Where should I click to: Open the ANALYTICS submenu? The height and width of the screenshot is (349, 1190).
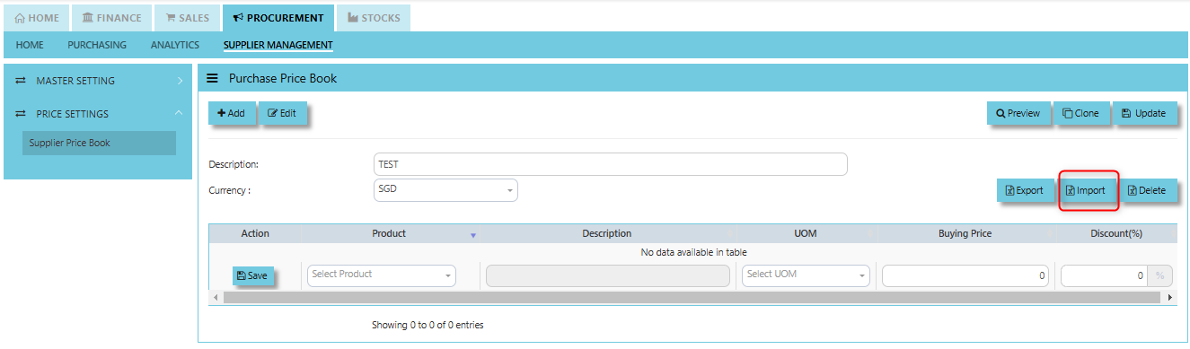click(x=175, y=45)
